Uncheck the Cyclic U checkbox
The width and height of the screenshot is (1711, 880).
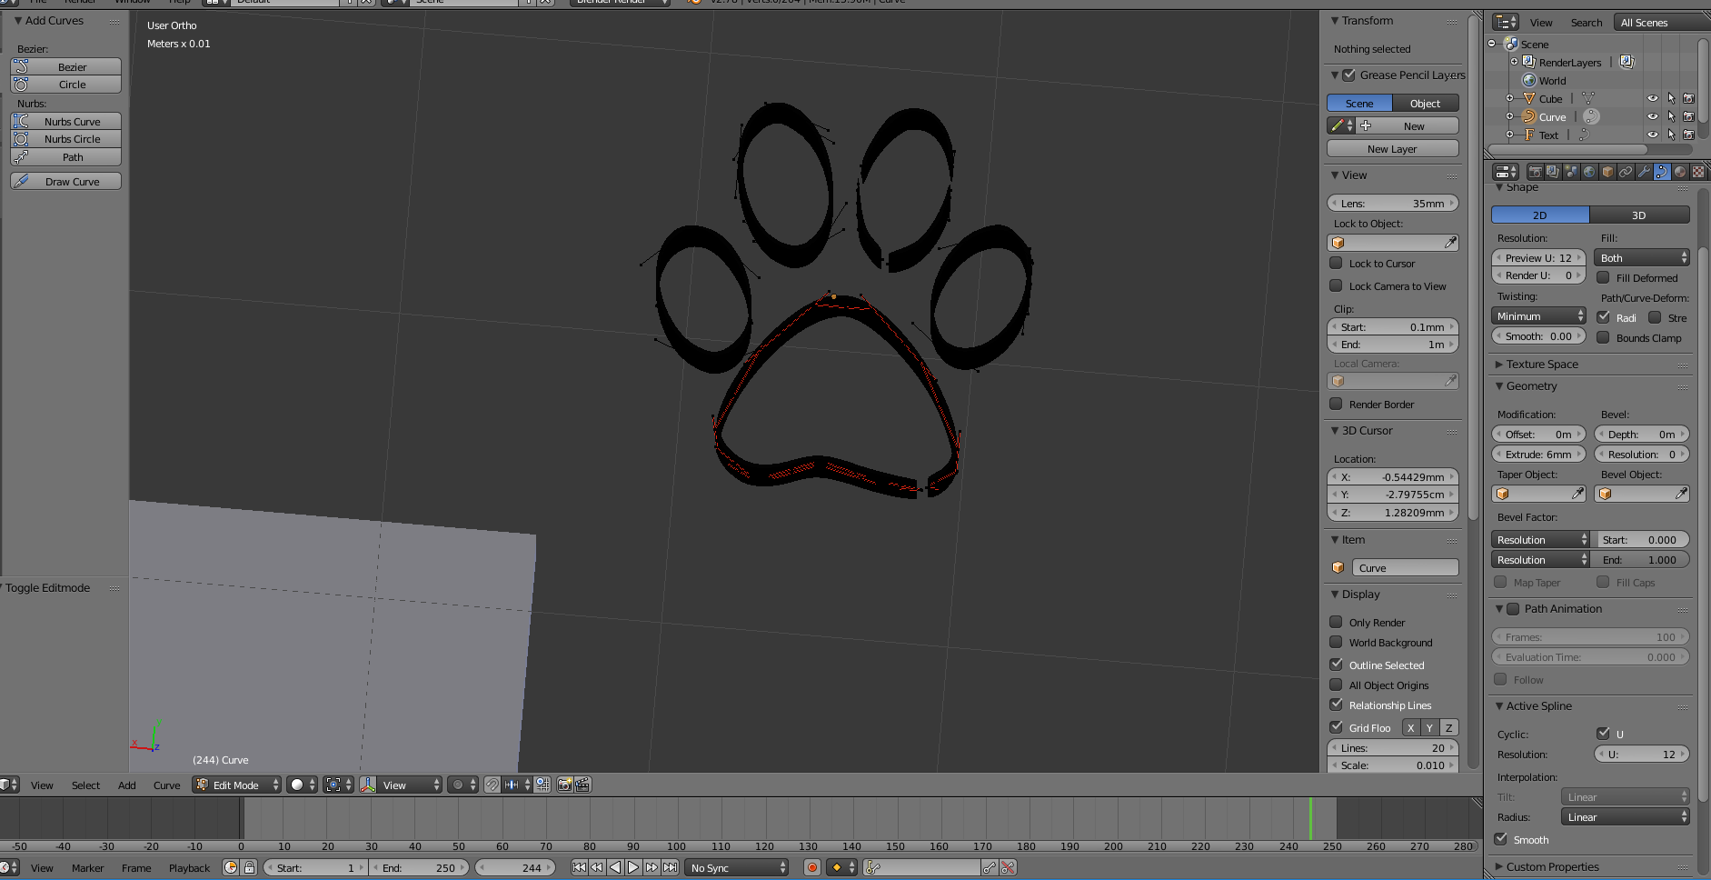pyautogui.click(x=1603, y=734)
